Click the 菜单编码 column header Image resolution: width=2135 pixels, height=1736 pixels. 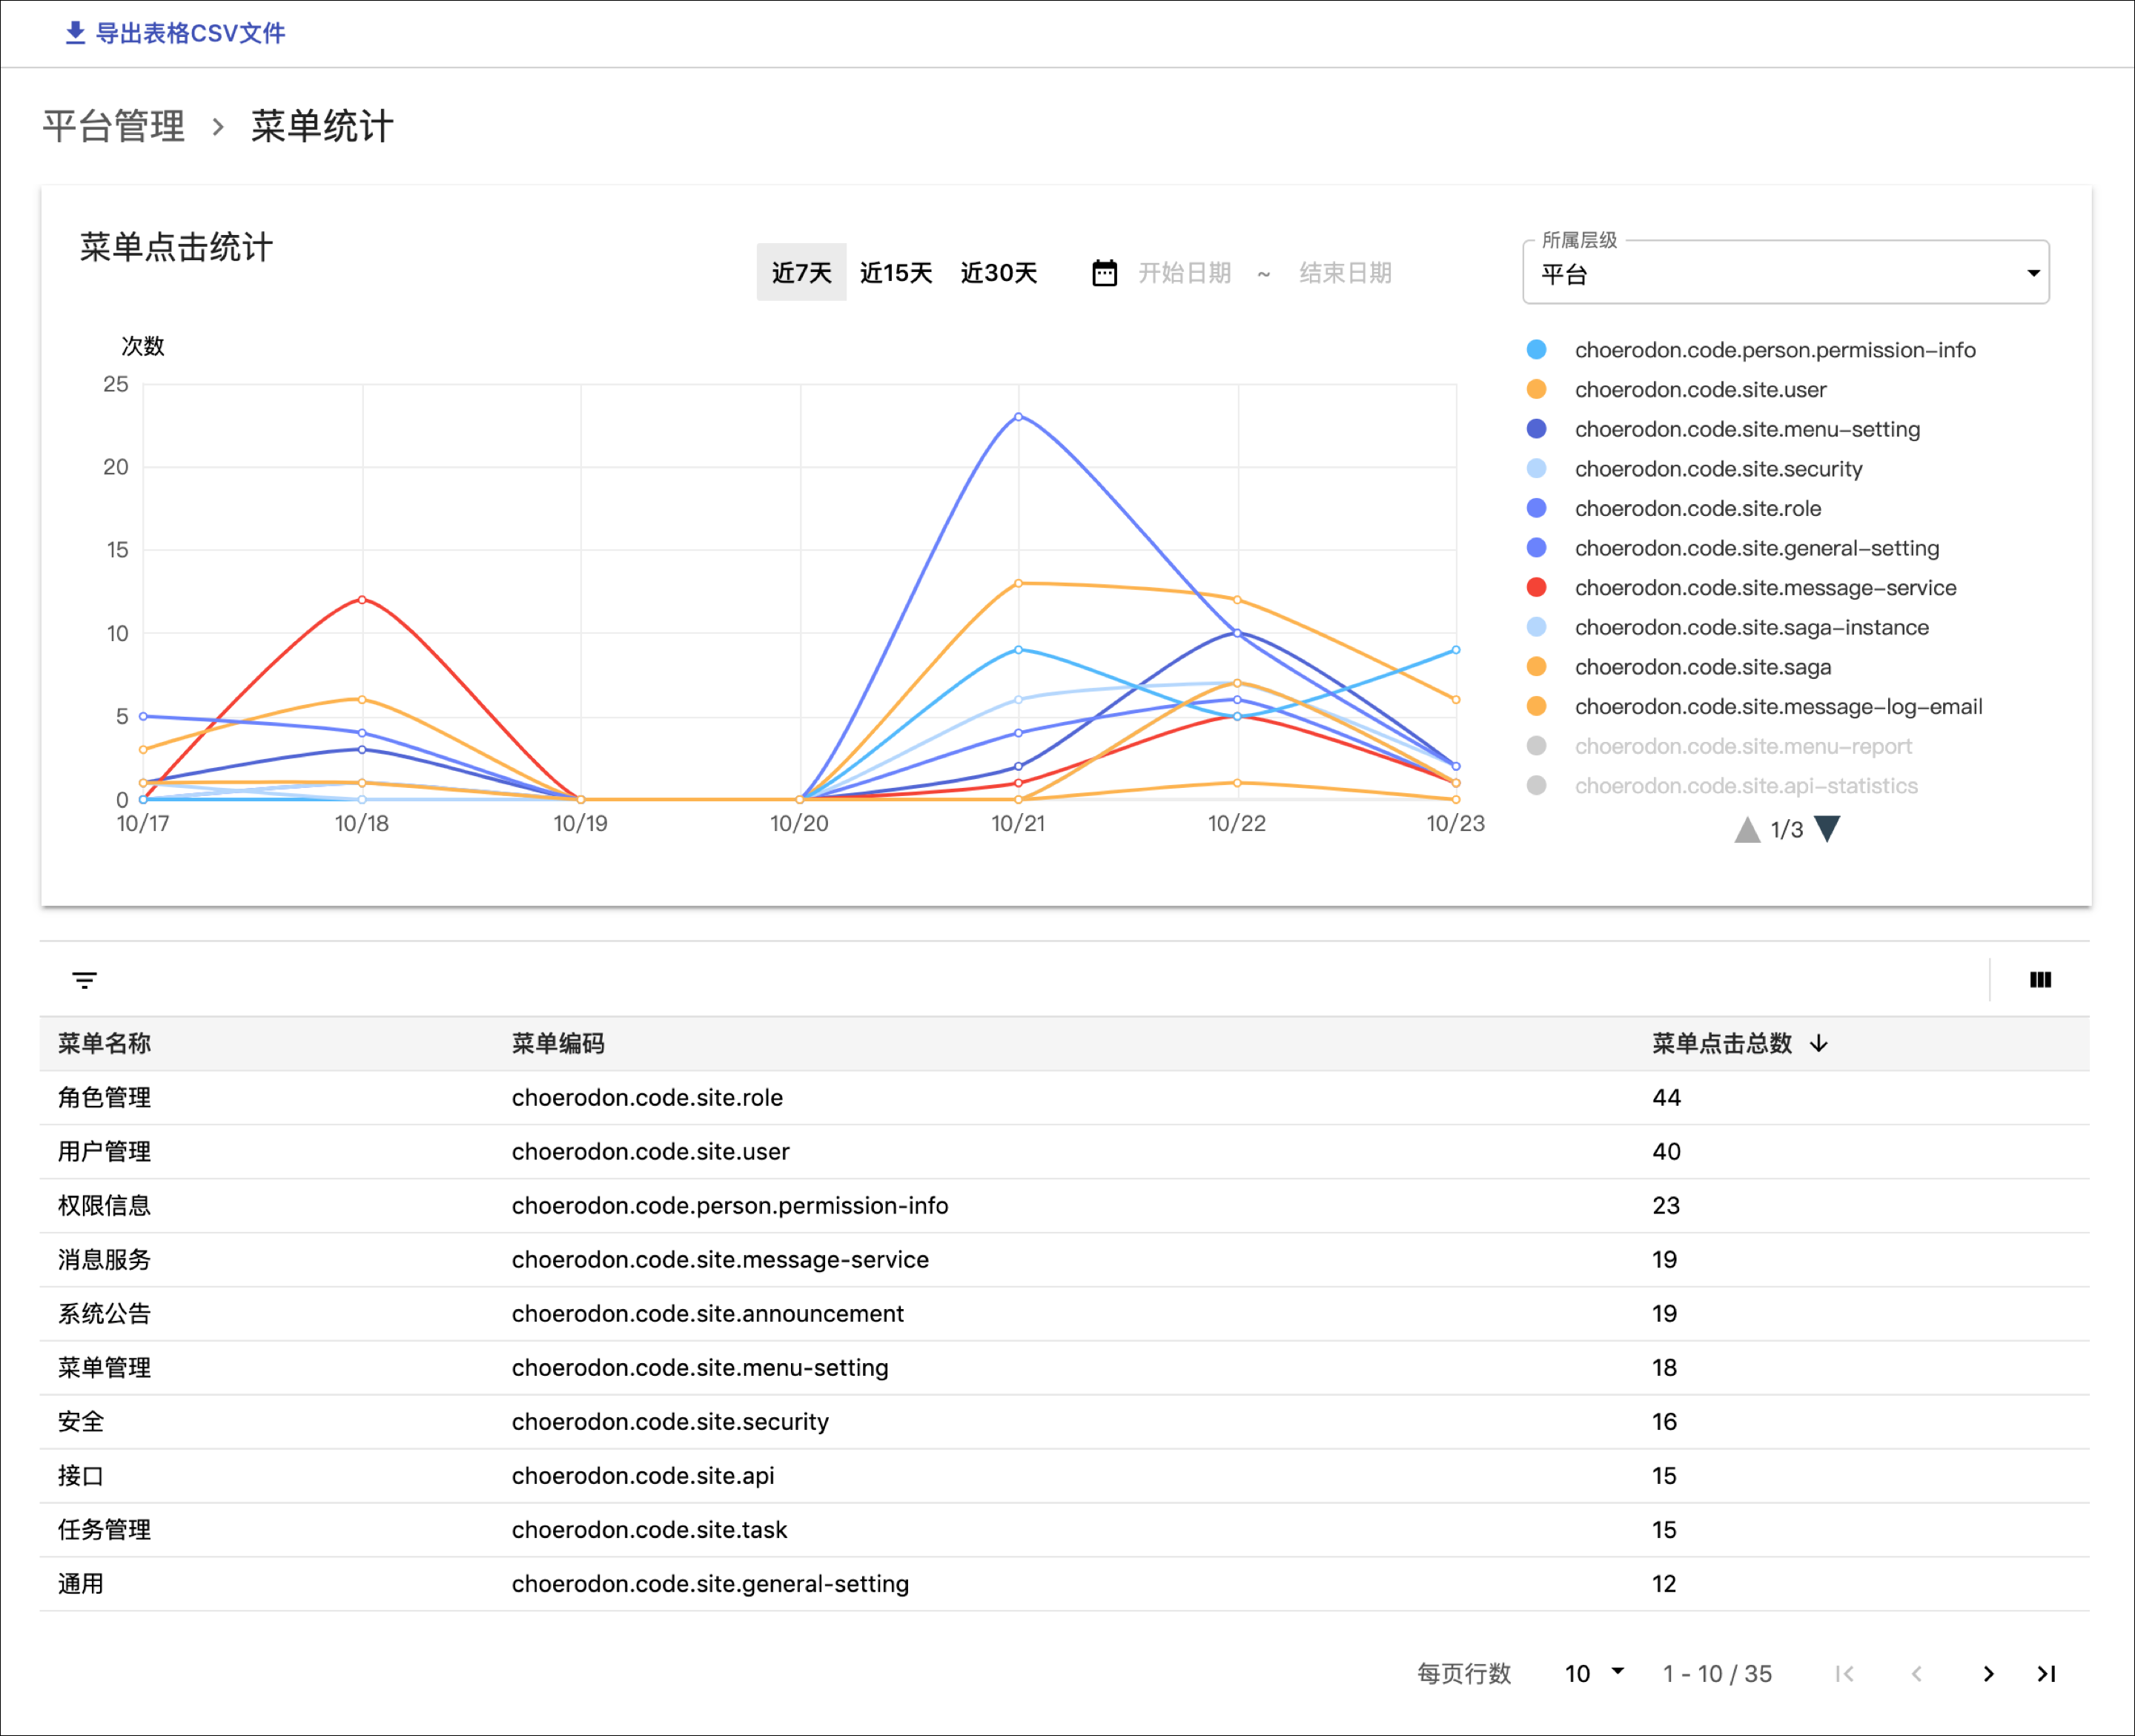tap(558, 1043)
